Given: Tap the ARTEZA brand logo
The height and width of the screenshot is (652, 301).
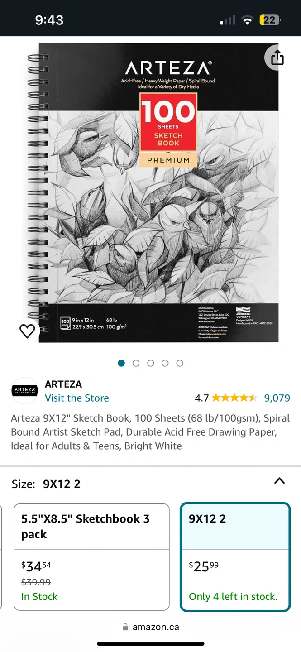Looking at the screenshot, I should pos(24,390).
